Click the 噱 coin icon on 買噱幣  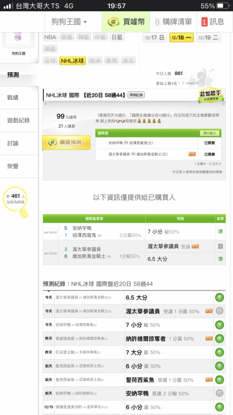(113, 22)
